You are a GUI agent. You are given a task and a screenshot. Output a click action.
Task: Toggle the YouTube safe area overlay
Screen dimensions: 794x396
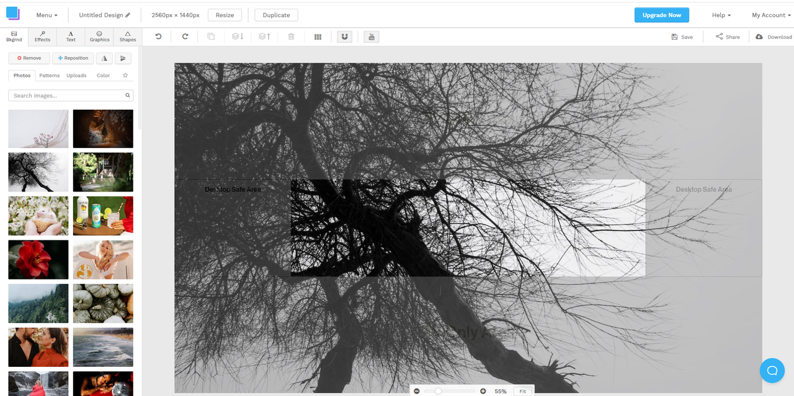pyautogui.click(x=371, y=37)
